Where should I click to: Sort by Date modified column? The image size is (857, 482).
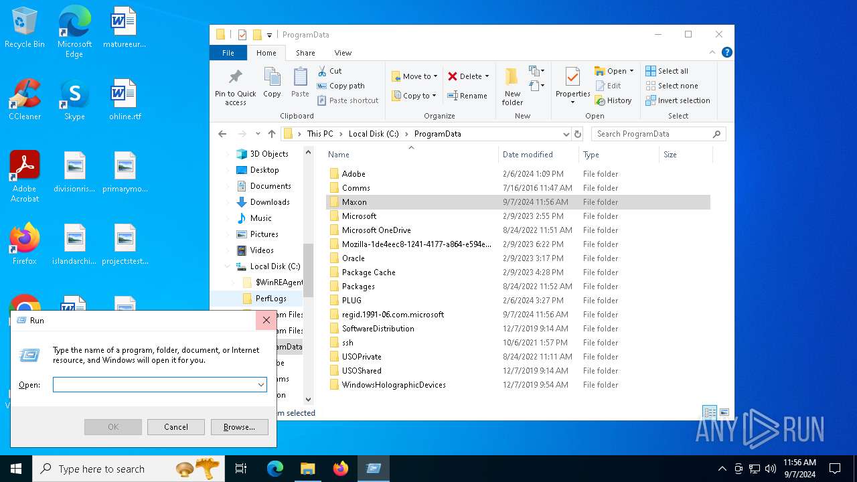(538, 155)
